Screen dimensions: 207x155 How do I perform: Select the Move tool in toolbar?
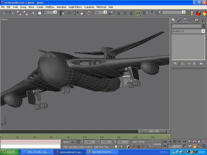[x=69, y=13]
